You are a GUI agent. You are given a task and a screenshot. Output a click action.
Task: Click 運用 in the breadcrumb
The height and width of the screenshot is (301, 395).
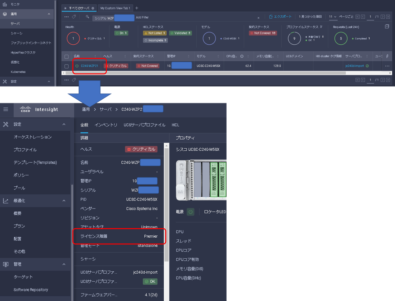point(86,109)
